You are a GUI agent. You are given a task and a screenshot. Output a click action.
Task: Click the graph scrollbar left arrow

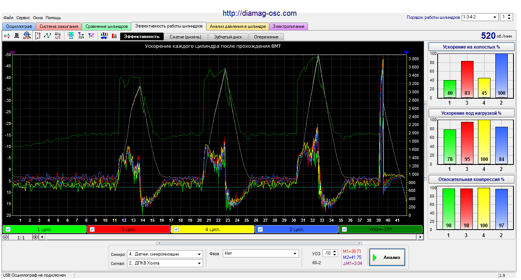pos(42,237)
